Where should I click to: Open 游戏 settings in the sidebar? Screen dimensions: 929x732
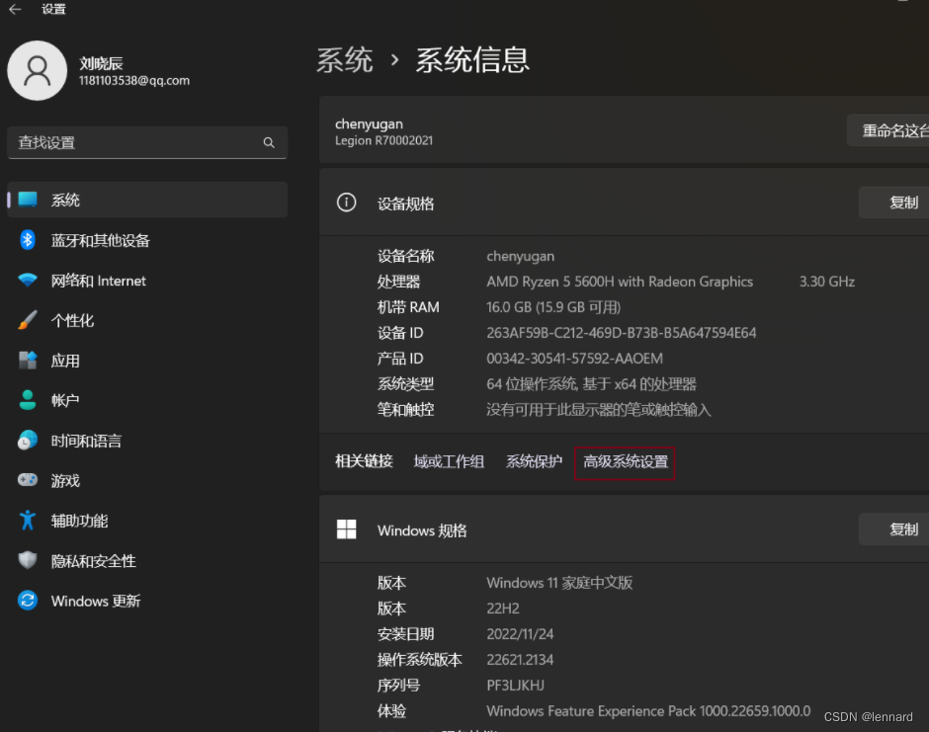(x=65, y=481)
